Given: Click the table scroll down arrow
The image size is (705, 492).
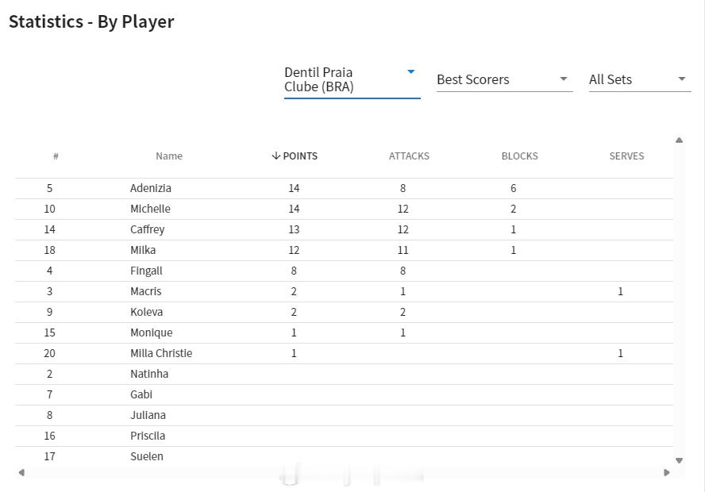Looking at the screenshot, I should coord(679,460).
